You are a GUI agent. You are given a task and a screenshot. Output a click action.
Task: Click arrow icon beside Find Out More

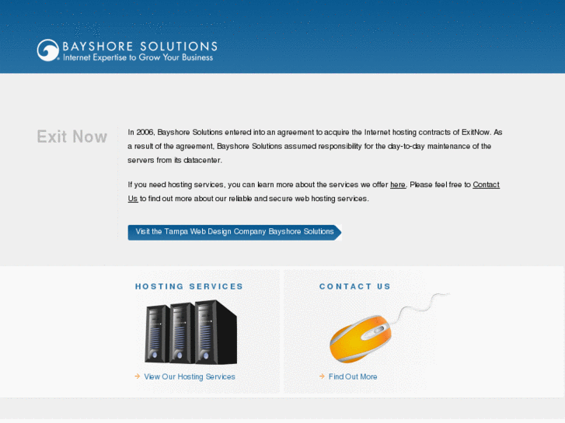tap(322, 376)
